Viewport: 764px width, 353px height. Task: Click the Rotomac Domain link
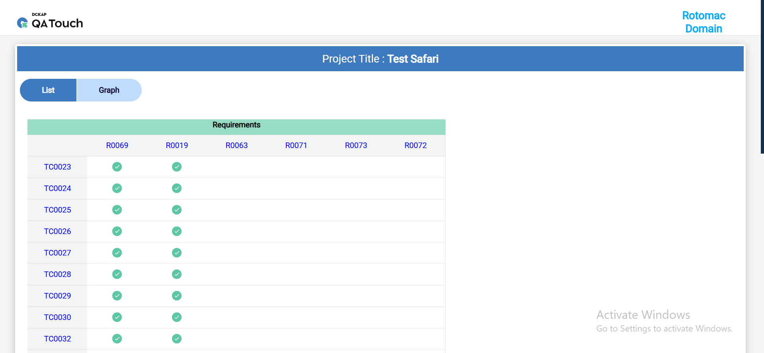[703, 22]
